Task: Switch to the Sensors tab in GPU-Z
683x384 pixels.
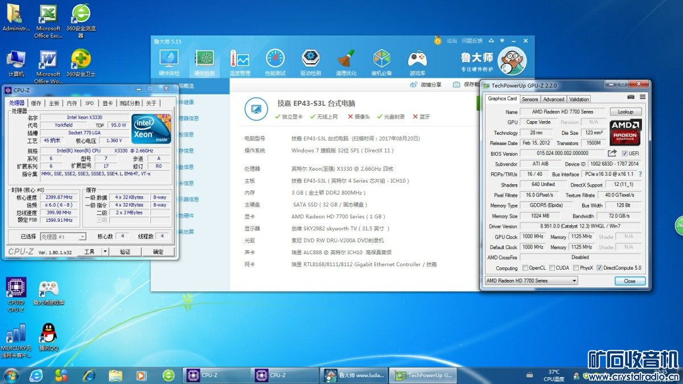Action: click(529, 99)
